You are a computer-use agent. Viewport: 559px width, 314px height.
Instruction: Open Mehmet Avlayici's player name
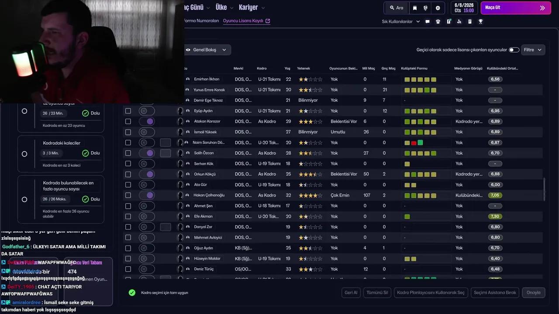tap(208, 238)
